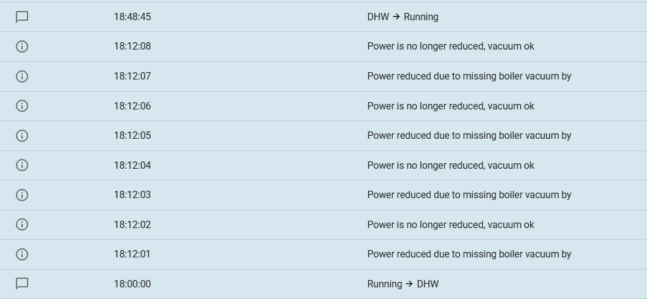Select the 'Power reduced' message at 18:12:07
Viewport: 647px width, 299px height.
click(469, 76)
